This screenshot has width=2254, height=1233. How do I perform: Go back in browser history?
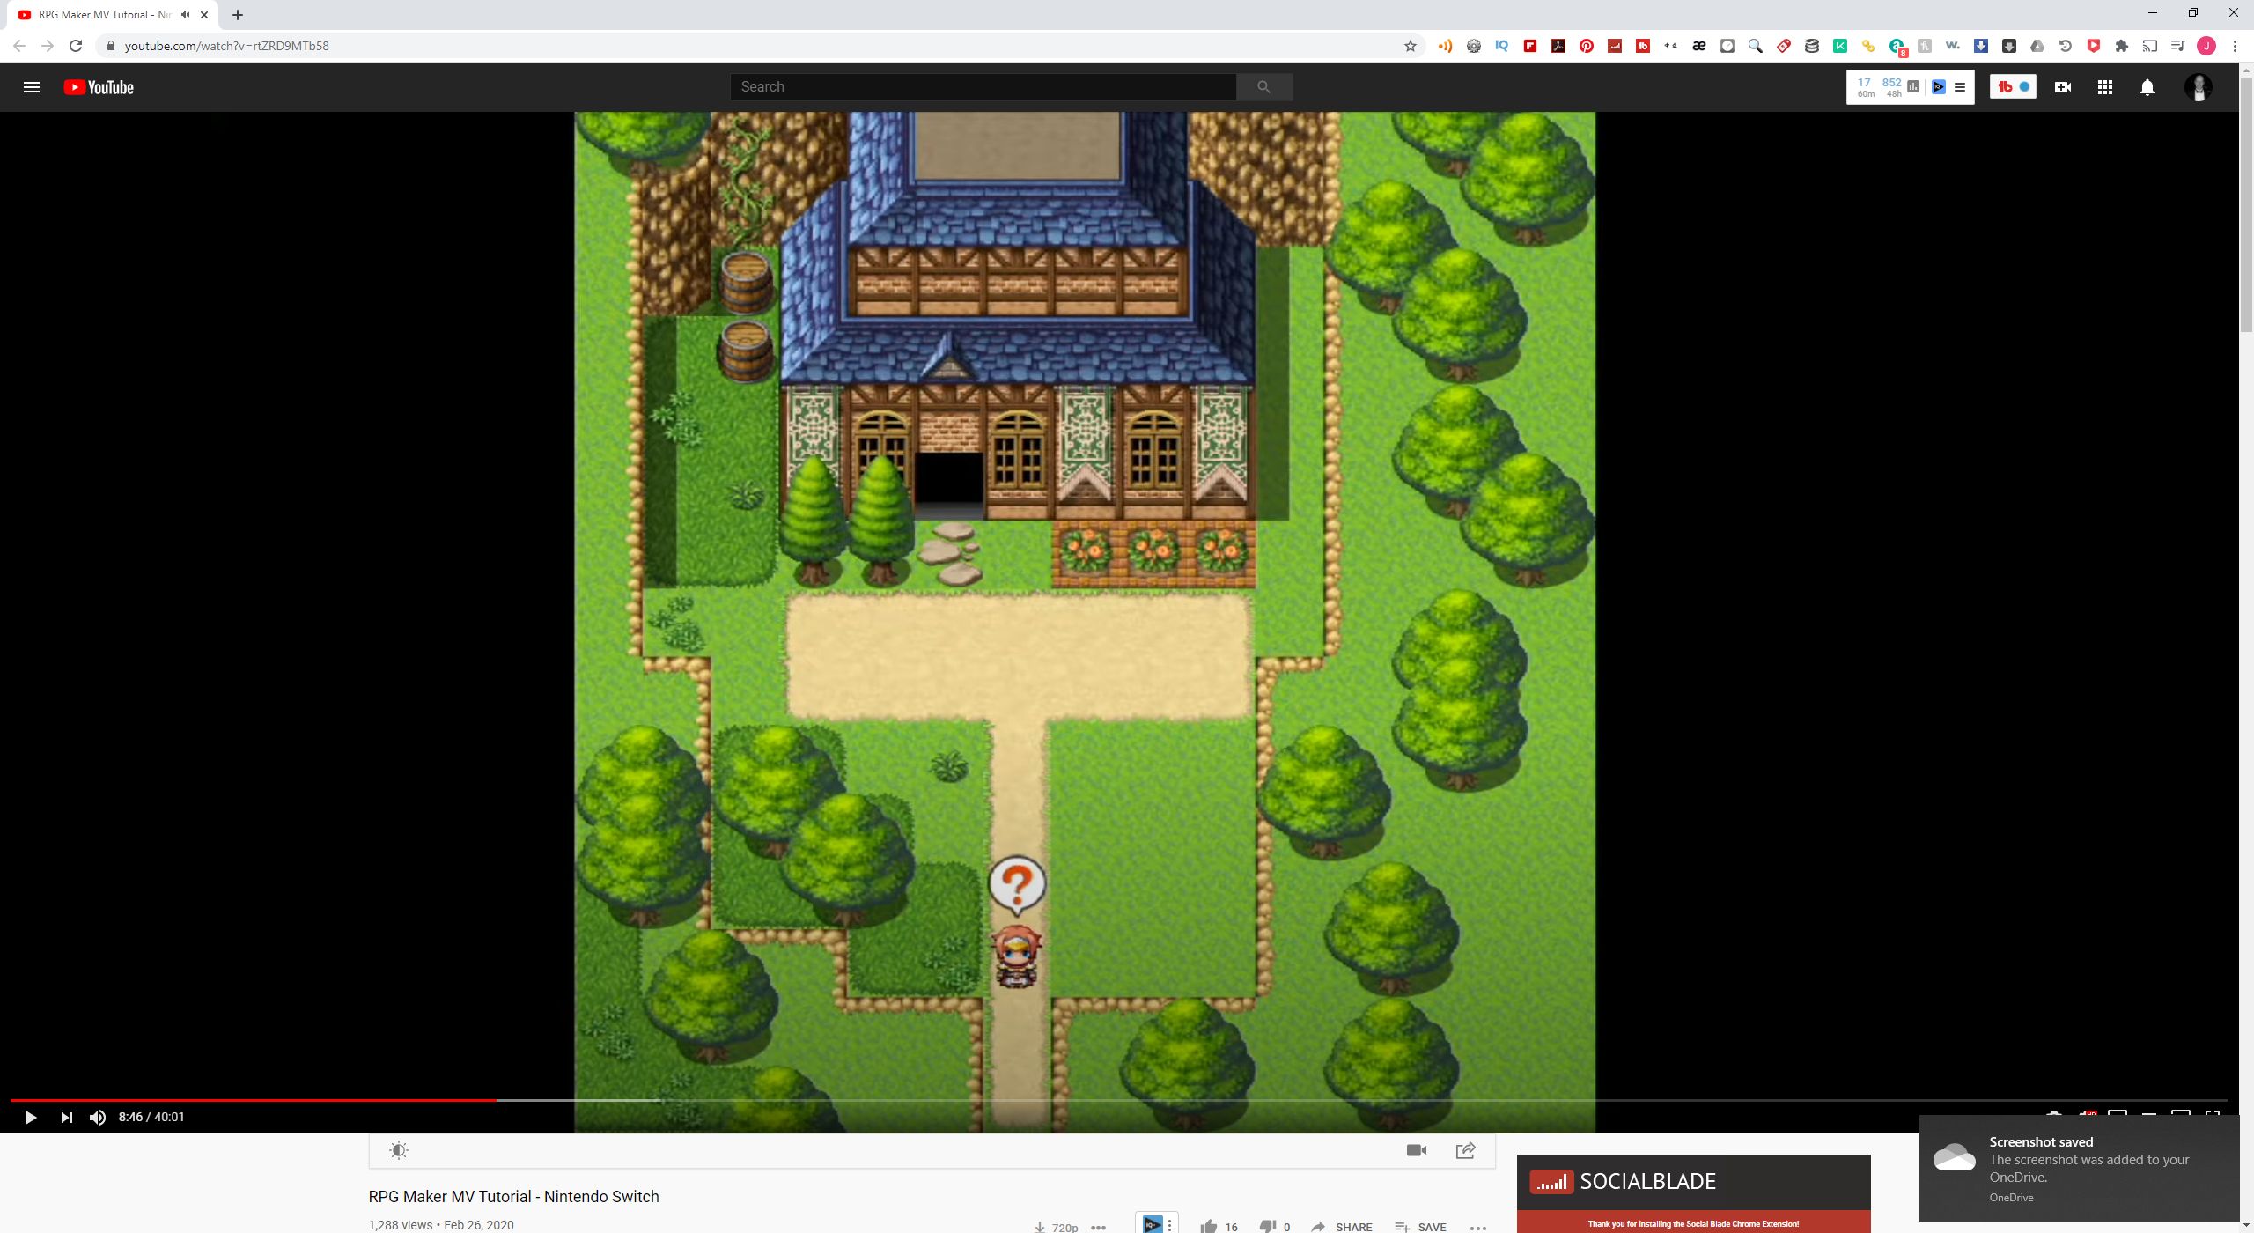[19, 46]
